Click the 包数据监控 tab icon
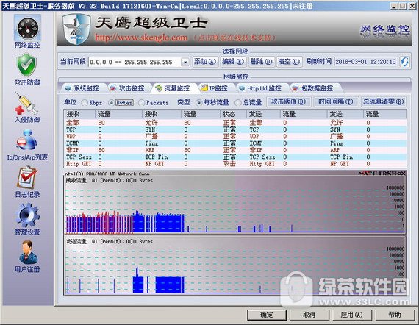This screenshot has height=325, width=419. coord(296,88)
